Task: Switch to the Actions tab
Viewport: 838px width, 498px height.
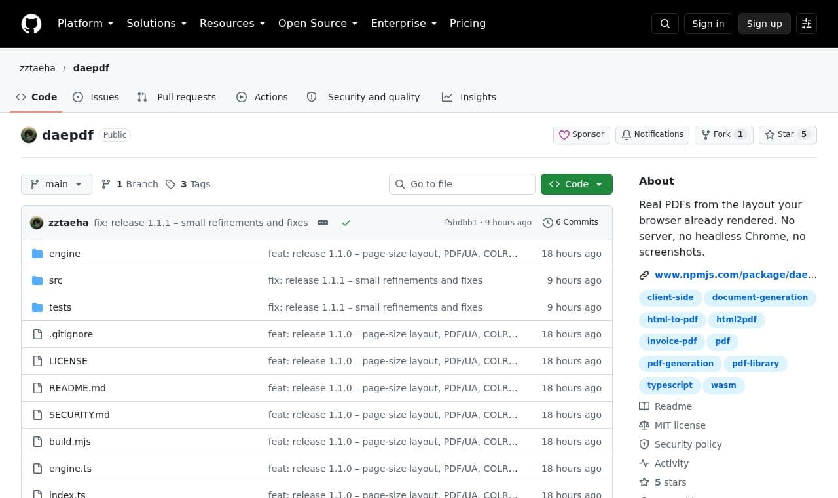Action: (x=262, y=97)
